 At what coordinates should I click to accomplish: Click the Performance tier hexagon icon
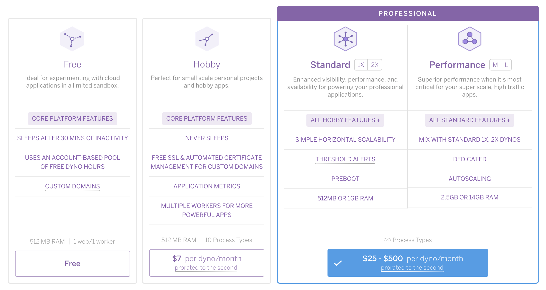[x=469, y=39]
